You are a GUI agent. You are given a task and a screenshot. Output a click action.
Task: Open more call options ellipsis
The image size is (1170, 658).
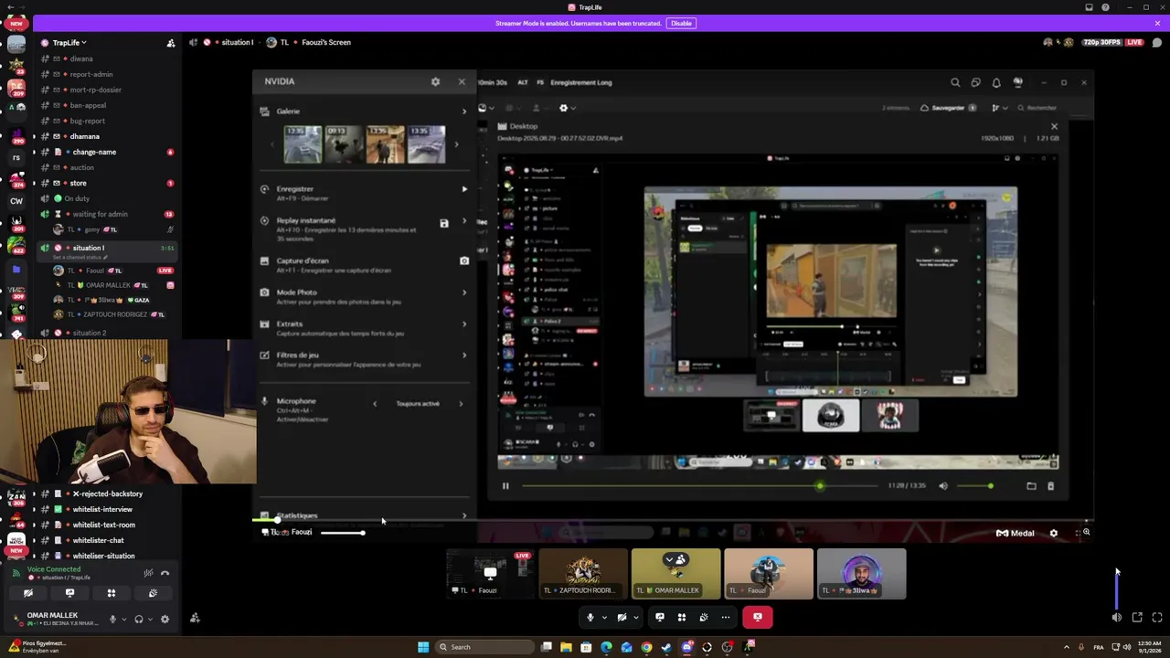coord(726,618)
